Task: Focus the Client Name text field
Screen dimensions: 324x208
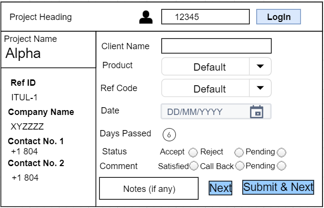Action: coord(216,46)
